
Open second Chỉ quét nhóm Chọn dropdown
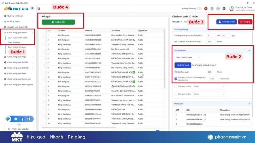click(x=209, y=94)
